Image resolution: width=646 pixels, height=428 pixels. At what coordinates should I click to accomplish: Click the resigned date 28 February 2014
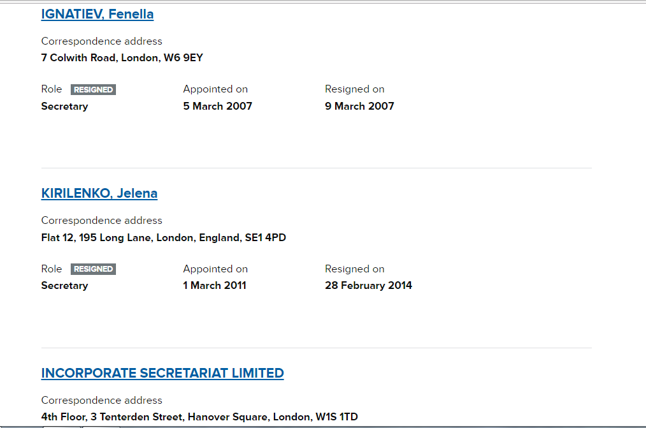tap(368, 286)
